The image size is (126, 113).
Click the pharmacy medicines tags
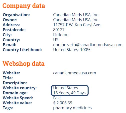pos(72,108)
